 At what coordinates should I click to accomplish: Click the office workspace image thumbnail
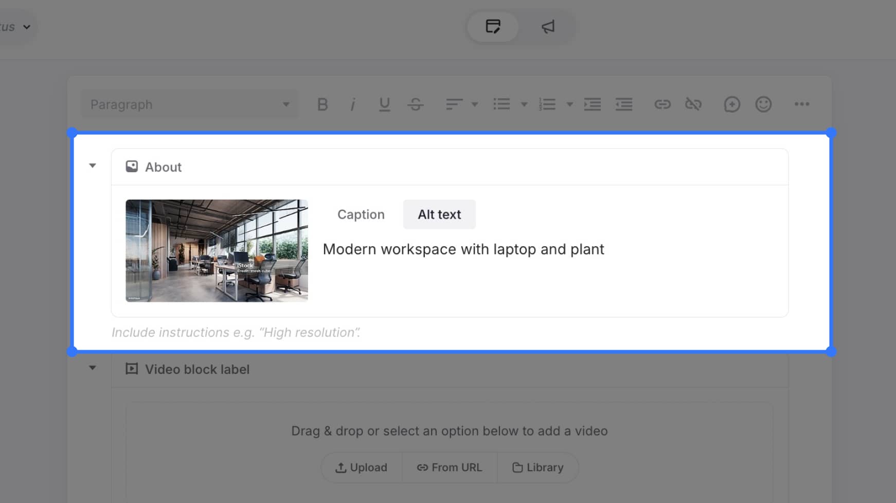[217, 250]
